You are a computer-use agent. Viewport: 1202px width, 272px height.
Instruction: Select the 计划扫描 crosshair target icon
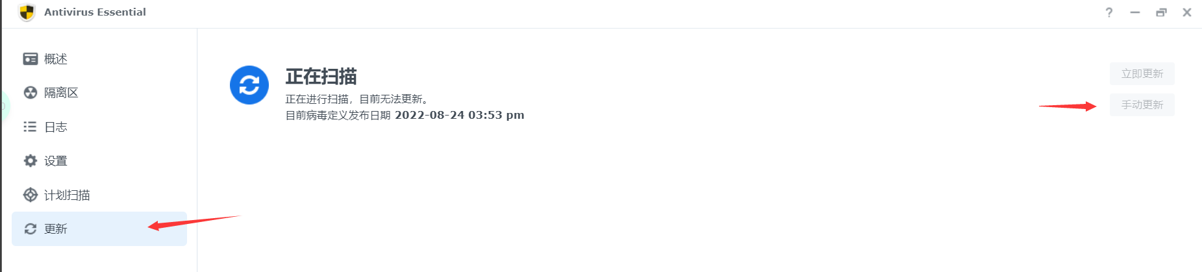pos(31,195)
